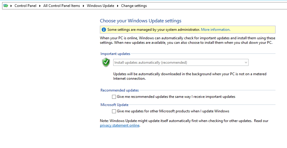Screen dimensions: 287x148
Task: Go to Control Panel in the breadcrumb
Action: coord(25,6)
